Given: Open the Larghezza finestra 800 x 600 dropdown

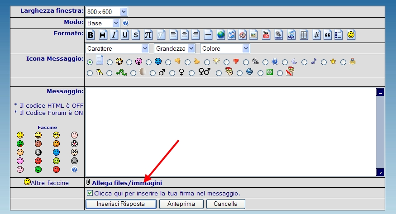Looking at the screenshot, I should tap(106, 12).
